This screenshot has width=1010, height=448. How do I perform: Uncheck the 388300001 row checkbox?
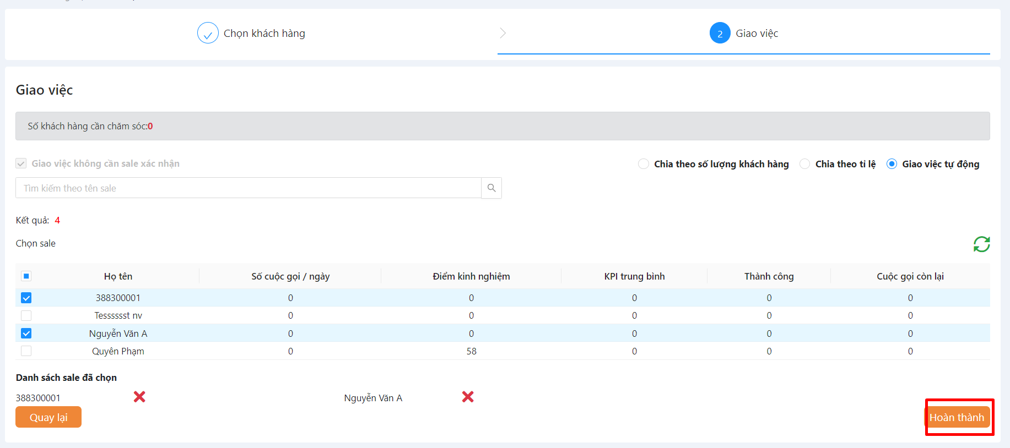click(x=26, y=298)
